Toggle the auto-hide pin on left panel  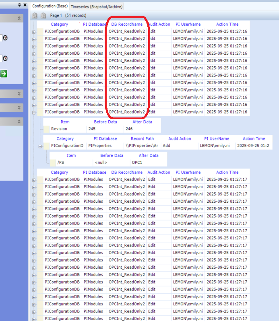pyautogui.click(x=20, y=5)
